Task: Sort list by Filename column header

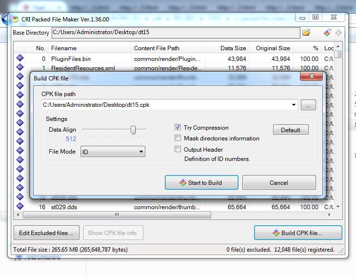Action: click(89, 48)
